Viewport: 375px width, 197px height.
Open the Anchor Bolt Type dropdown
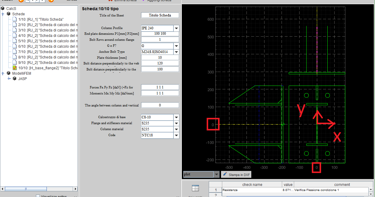pos(176,52)
